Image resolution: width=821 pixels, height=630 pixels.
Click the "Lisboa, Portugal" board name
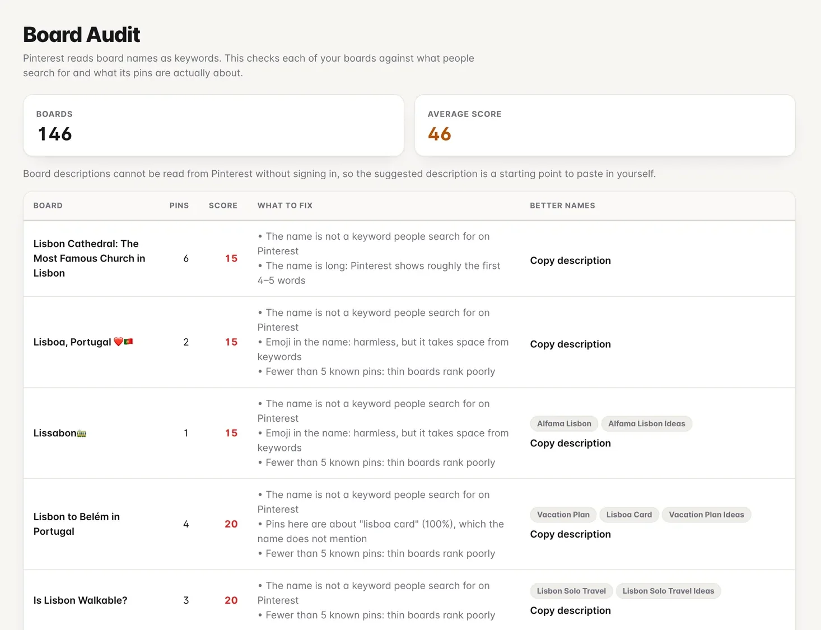(83, 342)
